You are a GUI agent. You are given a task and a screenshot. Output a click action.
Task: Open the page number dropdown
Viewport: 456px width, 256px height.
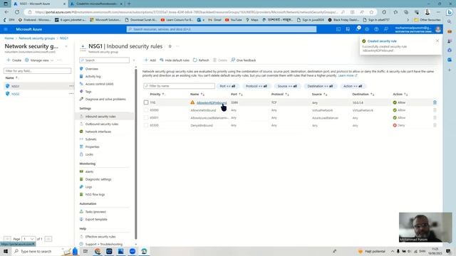(28, 239)
